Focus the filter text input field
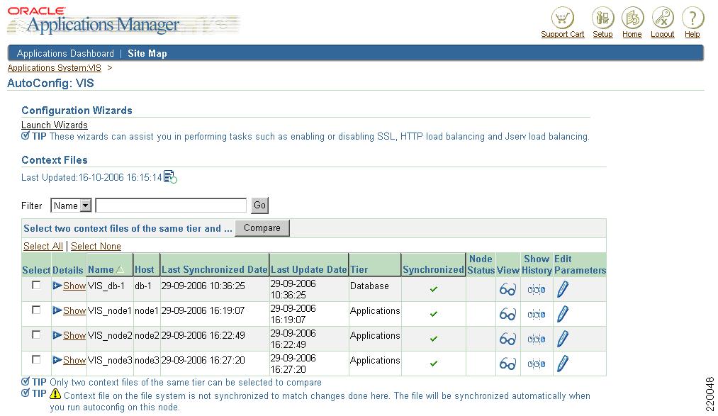 click(x=171, y=206)
